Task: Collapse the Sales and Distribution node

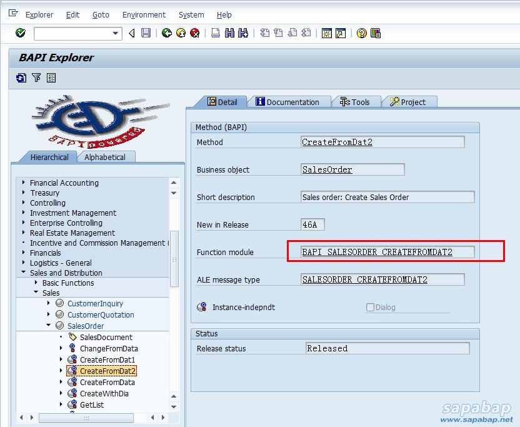Action: tap(23, 272)
